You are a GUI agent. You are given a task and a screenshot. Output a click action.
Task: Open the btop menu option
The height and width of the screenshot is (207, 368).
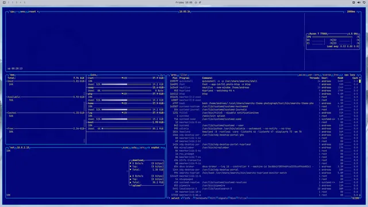coord(22,11)
